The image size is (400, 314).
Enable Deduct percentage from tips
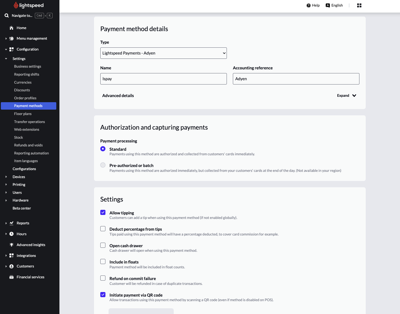tap(103, 229)
